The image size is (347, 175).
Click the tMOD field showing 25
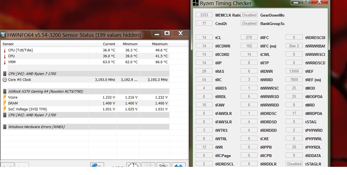click(x=294, y=88)
